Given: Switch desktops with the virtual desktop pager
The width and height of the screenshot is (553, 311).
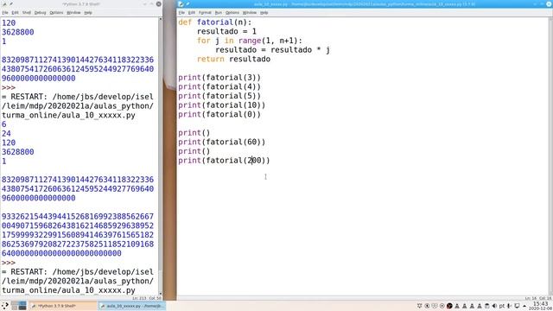Looking at the screenshot, I should click(x=18, y=306).
